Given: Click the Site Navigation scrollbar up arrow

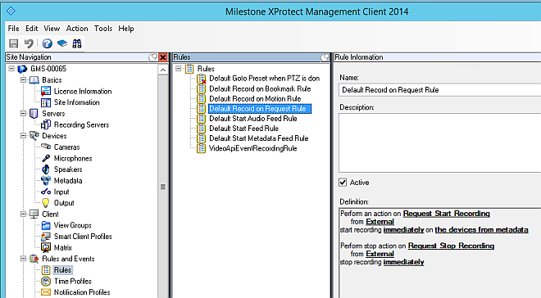Looking at the screenshot, I should point(163,70).
